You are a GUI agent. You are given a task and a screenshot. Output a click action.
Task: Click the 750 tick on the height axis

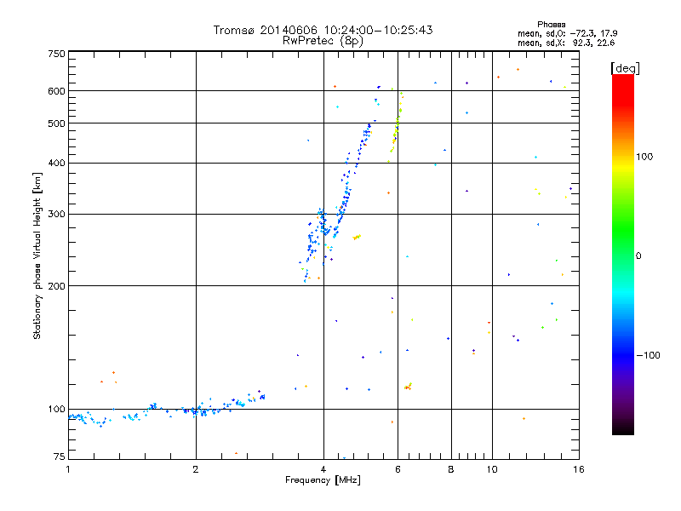[56, 54]
